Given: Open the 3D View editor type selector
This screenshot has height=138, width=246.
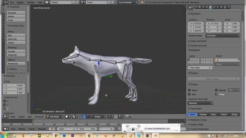Looking at the screenshot, I should point(6,117).
